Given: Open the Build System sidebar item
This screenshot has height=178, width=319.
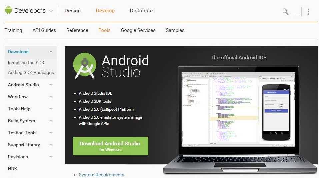Looking at the screenshot, I should (x=21, y=121).
